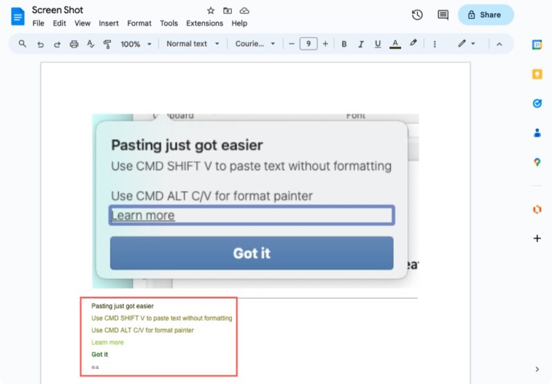Hide the side panel with the chevron

[x=537, y=370]
